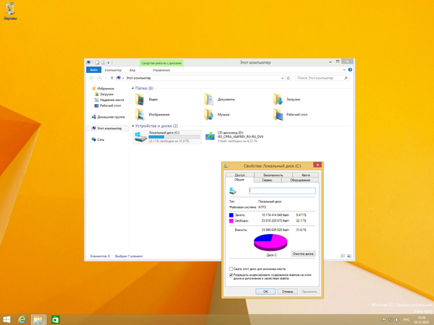This screenshot has width=434, height=325.
Task: Go up one level with Up arrow
Action: coord(112,78)
